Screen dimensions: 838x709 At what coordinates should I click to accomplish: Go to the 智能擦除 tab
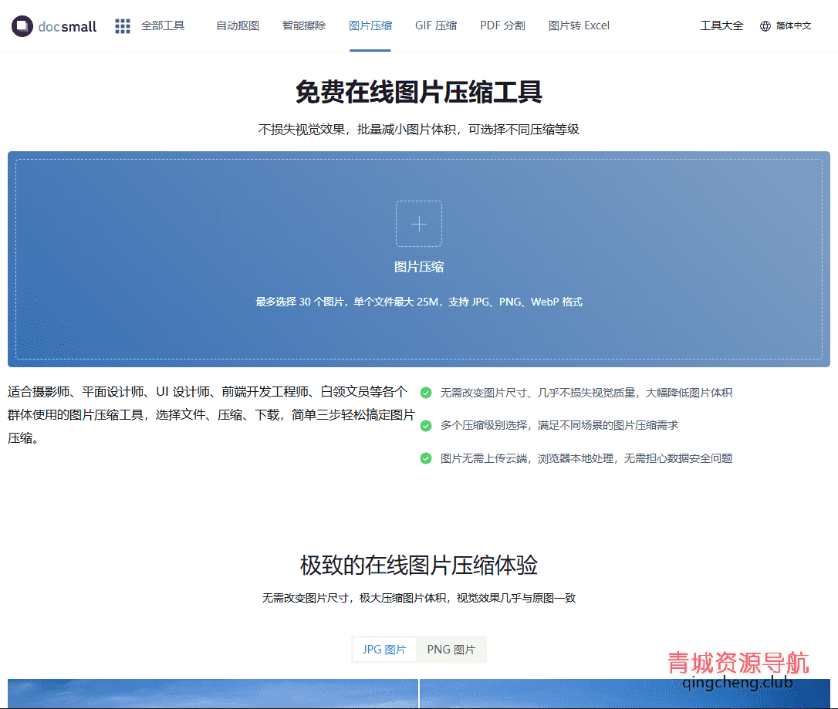point(304,25)
